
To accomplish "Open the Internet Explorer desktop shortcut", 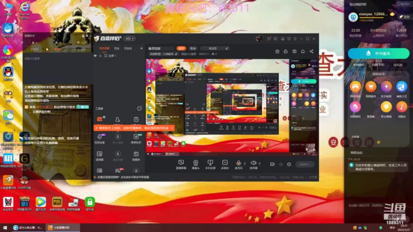I will [24, 10].
